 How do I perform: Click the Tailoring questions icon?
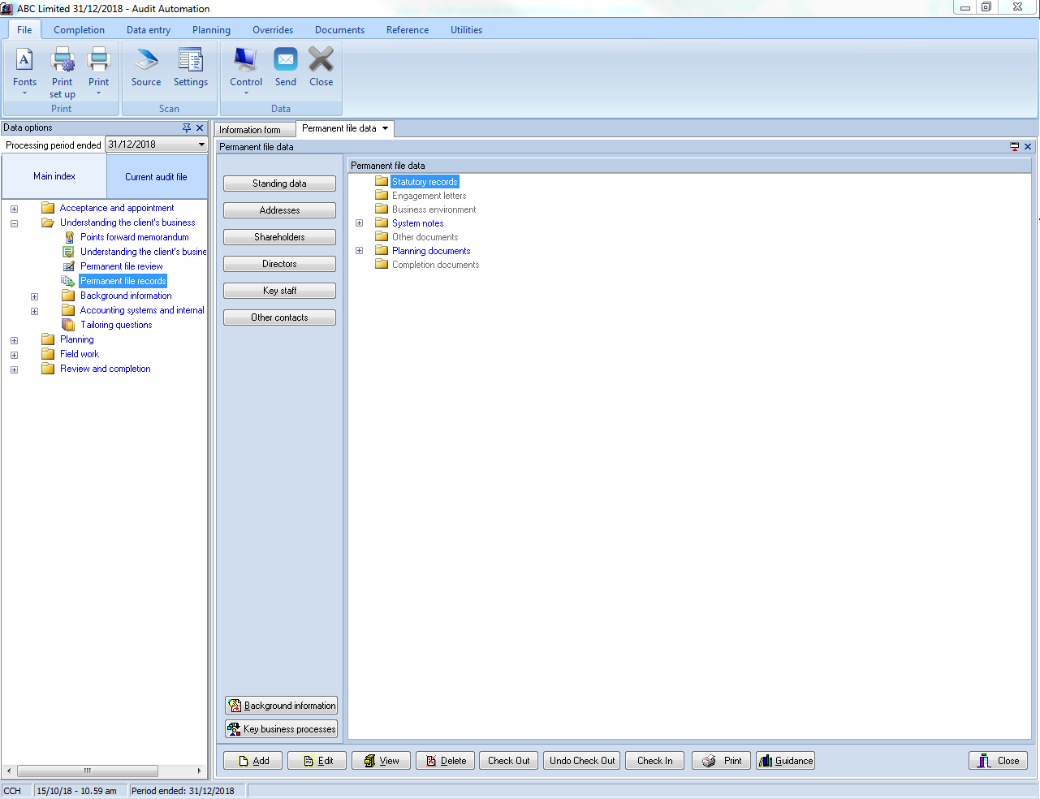(69, 325)
